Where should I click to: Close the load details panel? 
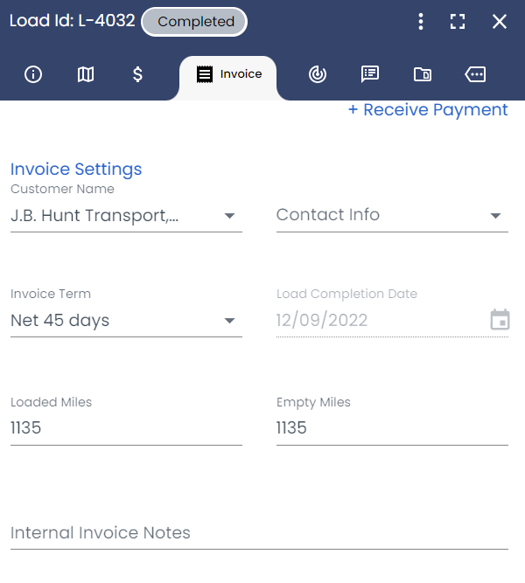tap(500, 22)
